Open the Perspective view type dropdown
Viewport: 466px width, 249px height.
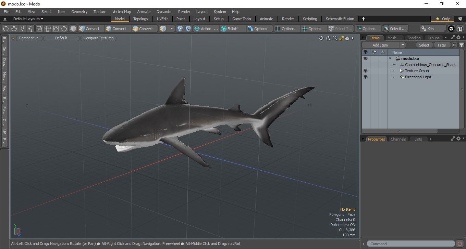point(29,38)
